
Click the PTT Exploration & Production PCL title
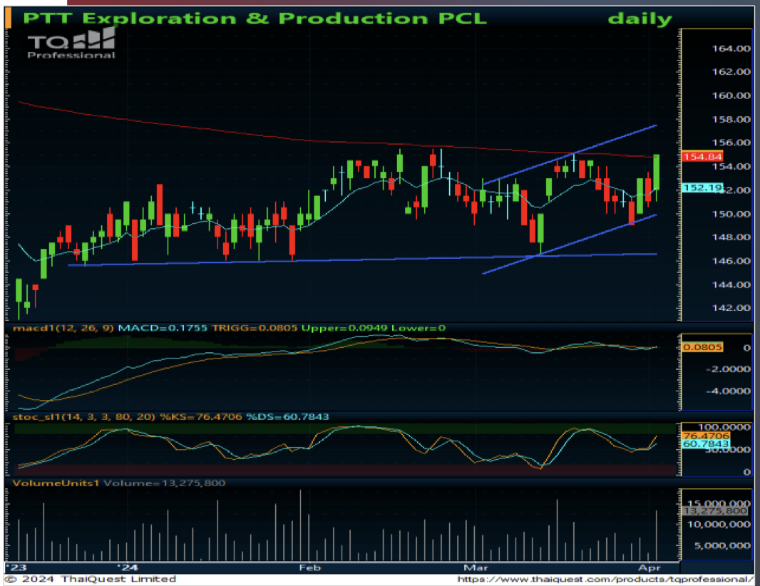(255, 19)
